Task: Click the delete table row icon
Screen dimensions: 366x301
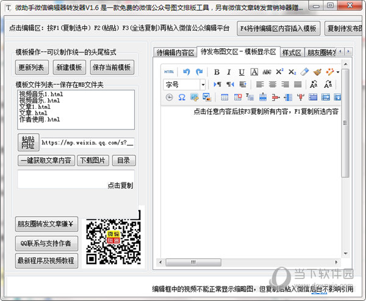Action: coord(276,97)
